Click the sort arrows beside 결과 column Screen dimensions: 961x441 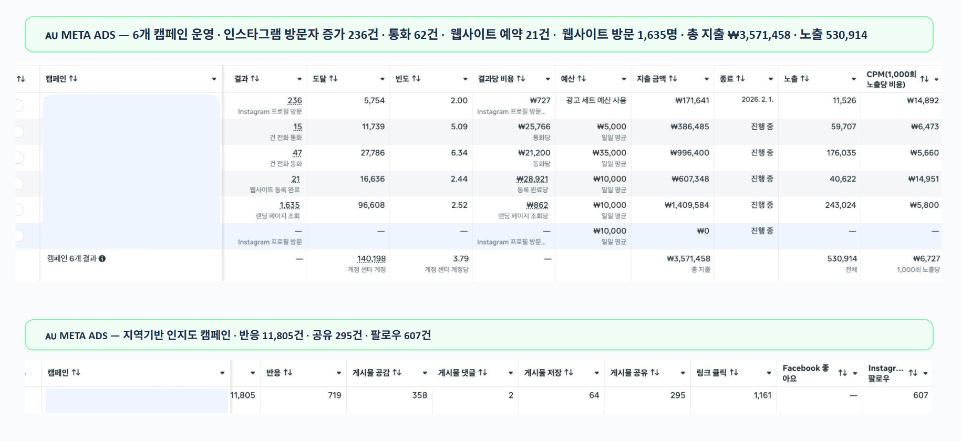click(x=255, y=79)
